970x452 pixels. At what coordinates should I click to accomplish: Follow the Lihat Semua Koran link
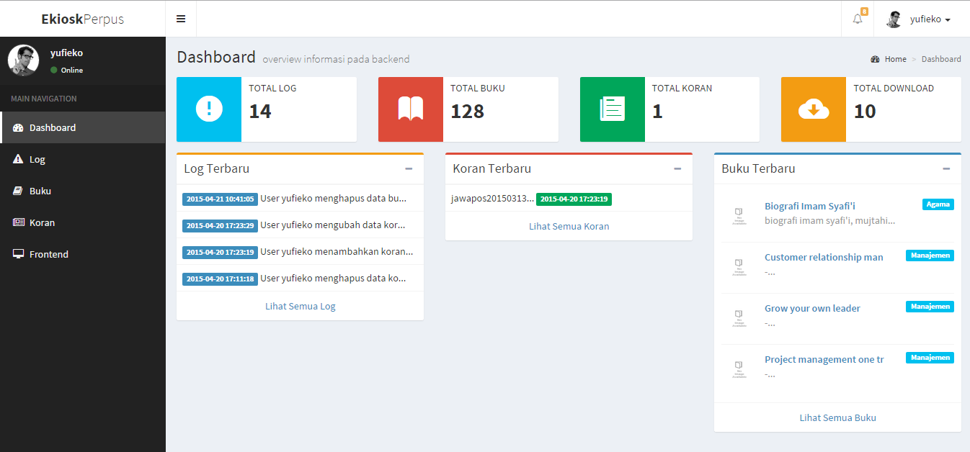click(569, 226)
